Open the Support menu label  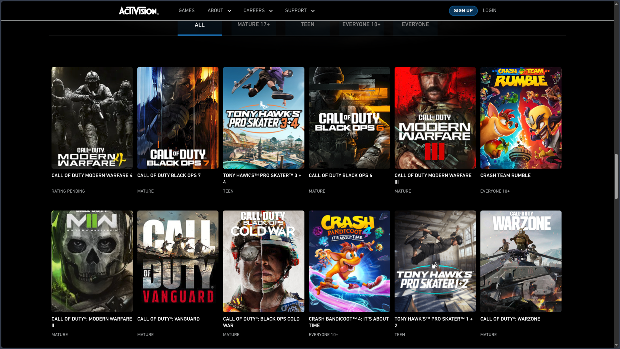296,11
